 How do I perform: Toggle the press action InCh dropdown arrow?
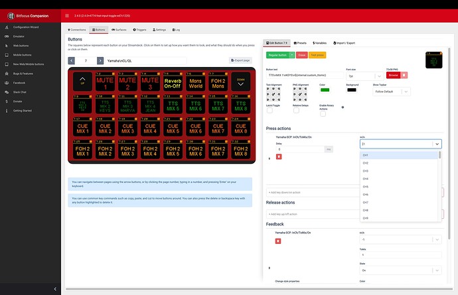(x=437, y=144)
